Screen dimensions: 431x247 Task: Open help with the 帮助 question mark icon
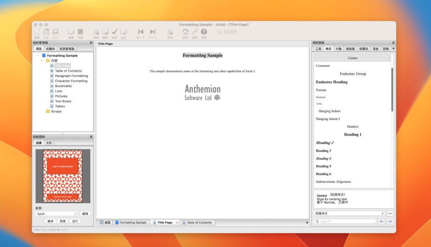coord(204,31)
